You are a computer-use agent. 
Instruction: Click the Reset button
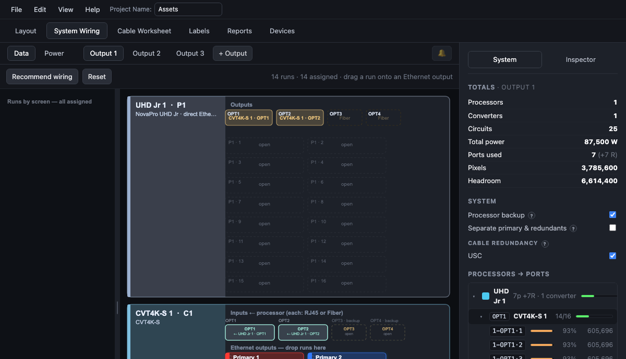tap(97, 76)
